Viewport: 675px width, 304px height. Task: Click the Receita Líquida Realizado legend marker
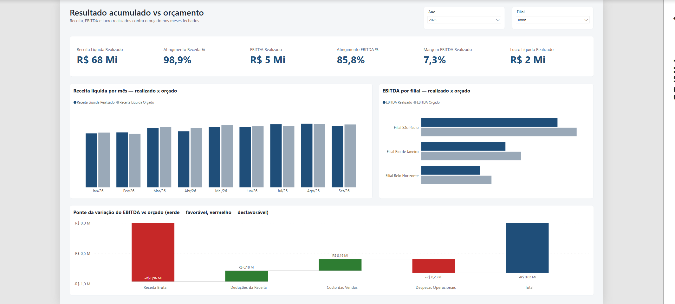(x=75, y=102)
